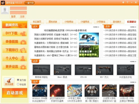The height and width of the screenshot is (104, 139).
Task: Launch game with 启动游戏 button
Action: [15, 93]
